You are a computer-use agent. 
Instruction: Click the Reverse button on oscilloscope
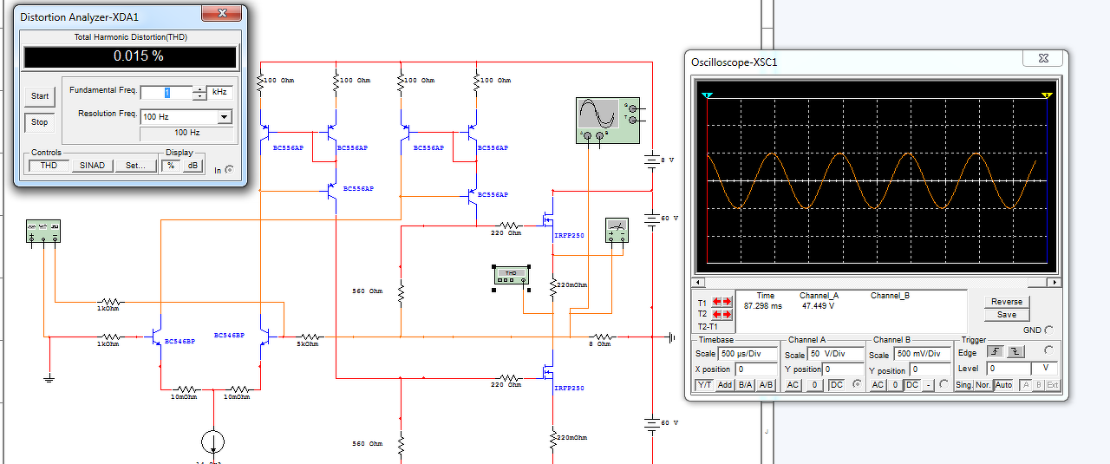[1007, 301]
